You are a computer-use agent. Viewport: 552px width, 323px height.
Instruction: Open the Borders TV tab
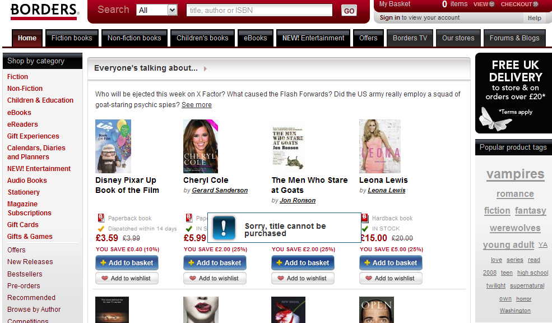click(x=410, y=38)
